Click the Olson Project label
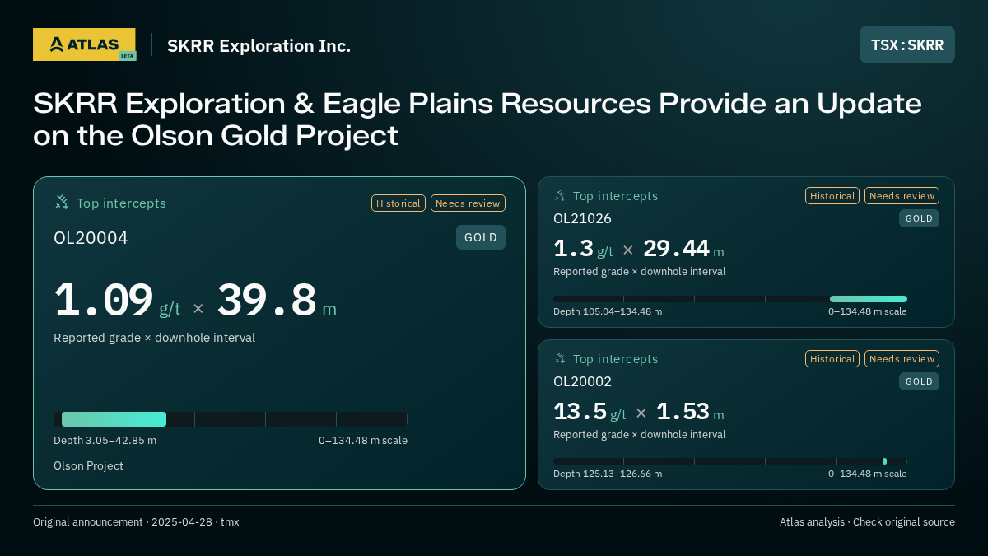 click(x=88, y=466)
